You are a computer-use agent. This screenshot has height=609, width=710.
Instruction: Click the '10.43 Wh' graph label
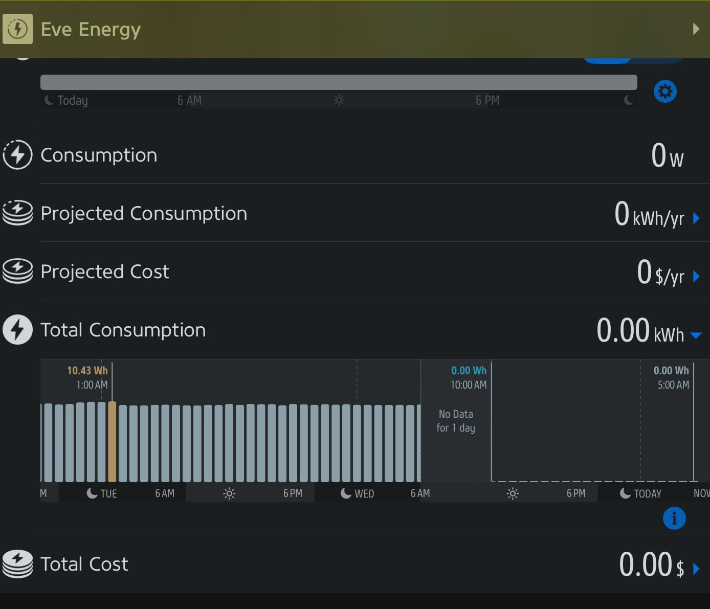click(87, 370)
